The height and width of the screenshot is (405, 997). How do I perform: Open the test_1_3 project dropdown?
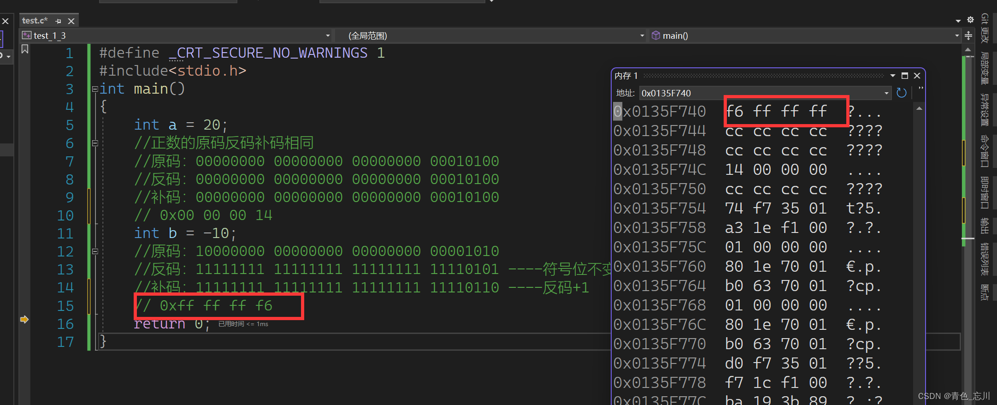click(328, 36)
